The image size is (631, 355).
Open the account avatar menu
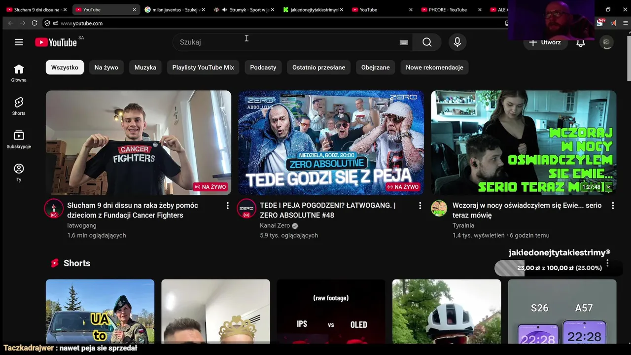tap(607, 42)
